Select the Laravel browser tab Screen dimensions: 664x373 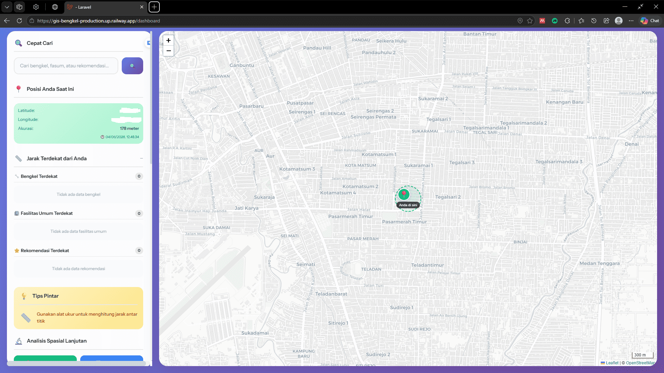105,7
